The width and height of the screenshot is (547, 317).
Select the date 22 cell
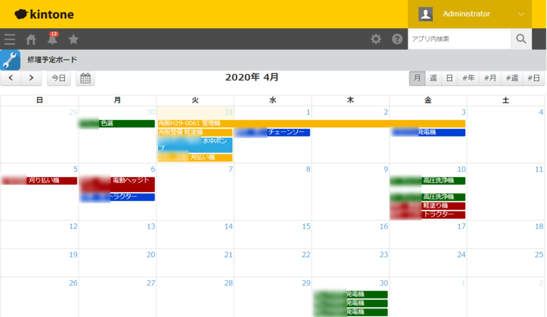(272, 263)
